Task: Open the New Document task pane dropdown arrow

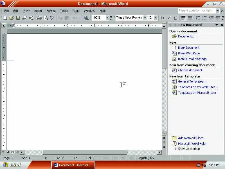Action: pos(217,25)
